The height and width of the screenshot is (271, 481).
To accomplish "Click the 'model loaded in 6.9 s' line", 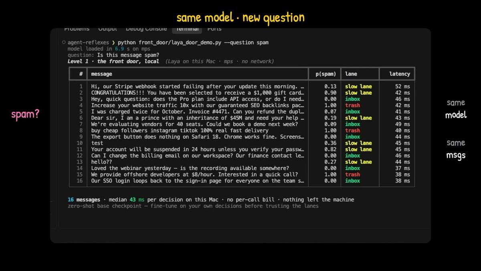I will click(109, 49).
